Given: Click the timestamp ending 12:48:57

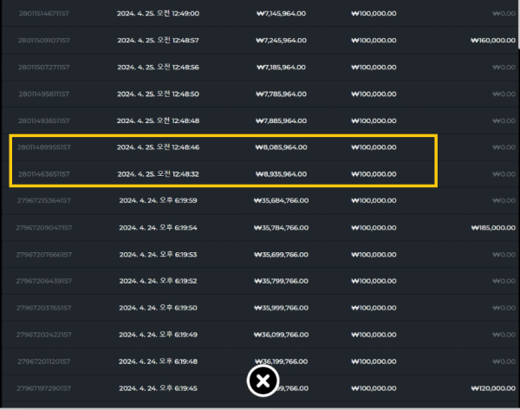Looking at the screenshot, I should pos(159,41).
